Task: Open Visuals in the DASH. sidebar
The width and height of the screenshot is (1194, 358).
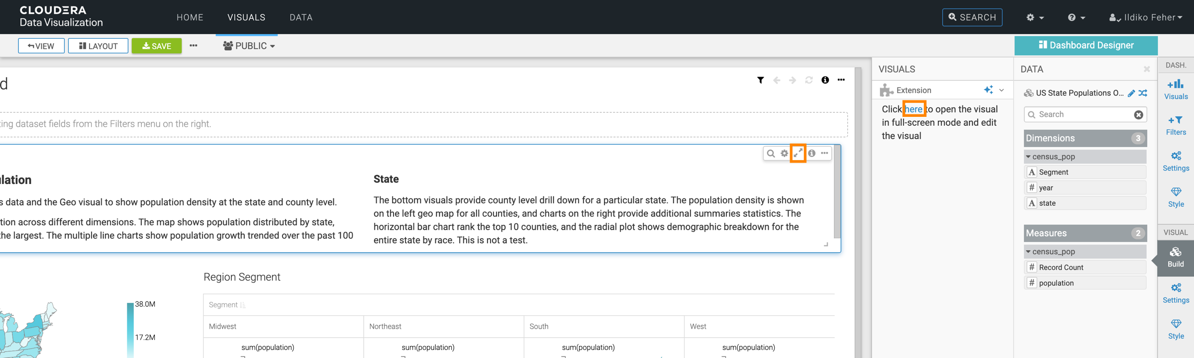Action: tap(1176, 89)
